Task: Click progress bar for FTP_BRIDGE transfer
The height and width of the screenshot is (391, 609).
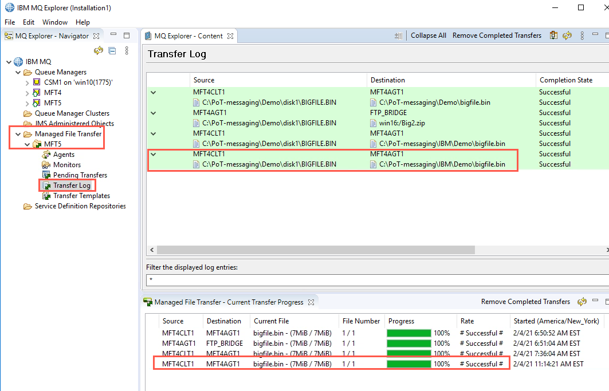Action: [408, 343]
